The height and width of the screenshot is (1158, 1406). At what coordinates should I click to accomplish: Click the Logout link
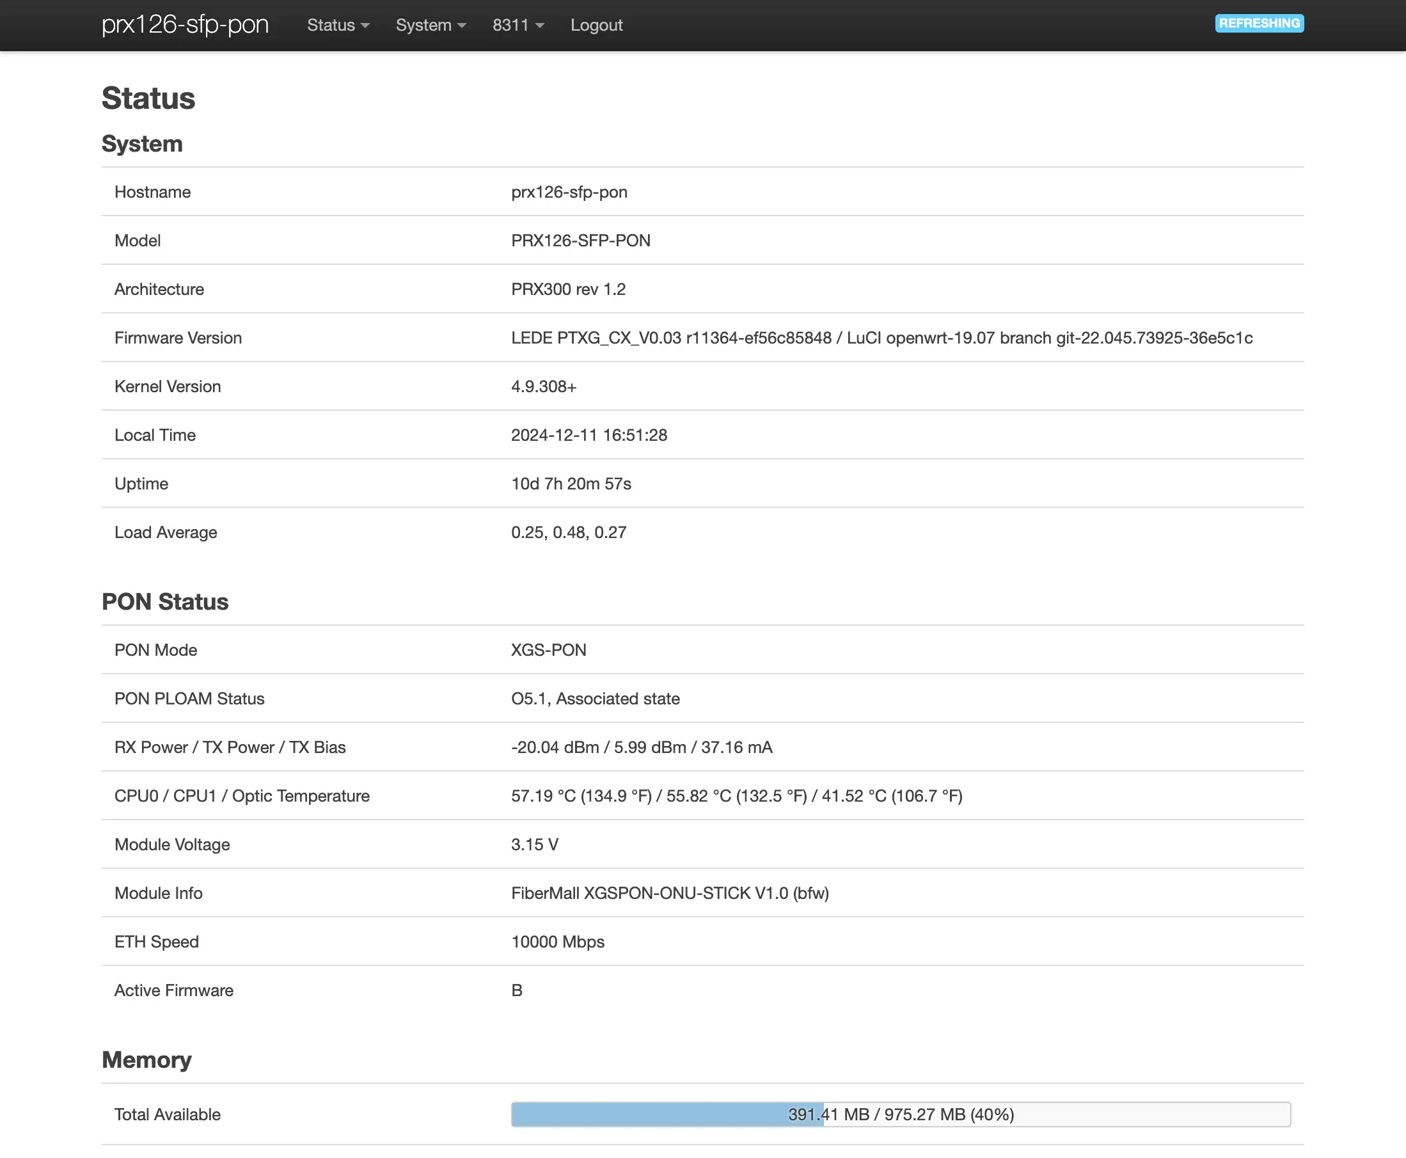[x=596, y=26]
